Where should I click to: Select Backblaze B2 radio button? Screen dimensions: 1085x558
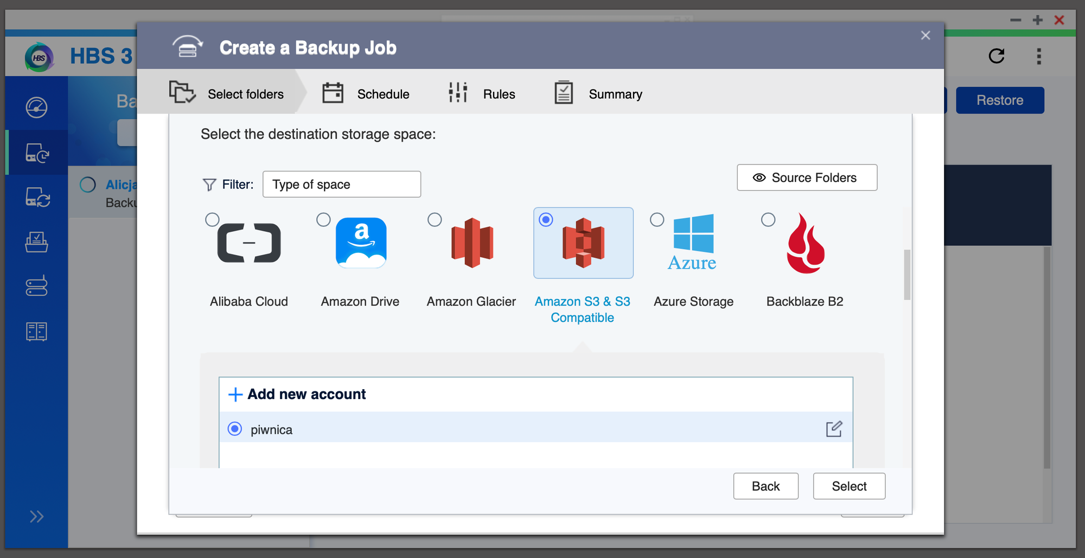[768, 219]
